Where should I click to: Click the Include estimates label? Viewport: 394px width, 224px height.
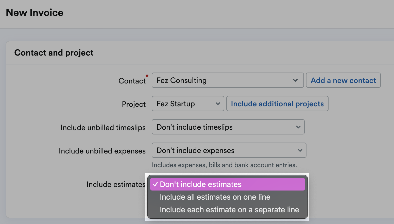(x=116, y=184)
